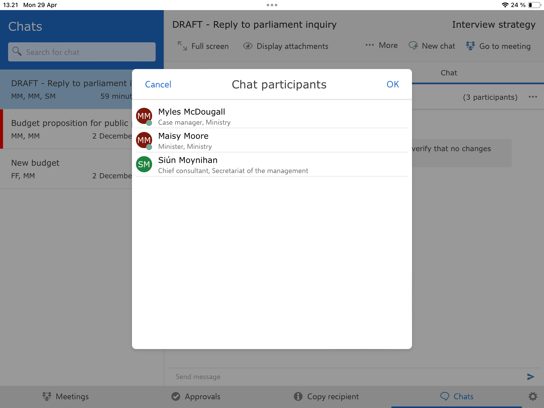
Task: Toggle Display attachments eye icon
Action: [248, 46]
